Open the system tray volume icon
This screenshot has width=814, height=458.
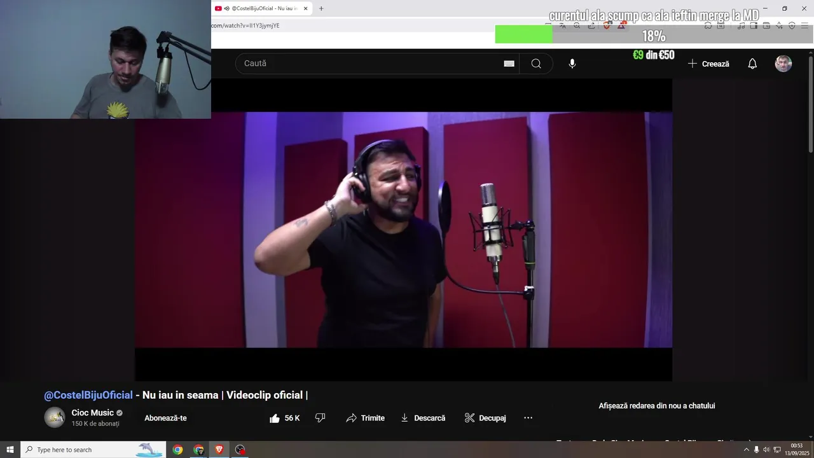(766, 450)
